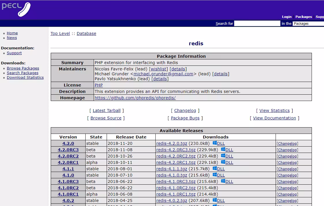Download redis-4.0.2.tgz
Viewport: 324px width, 206px height.
pos(172,201)
